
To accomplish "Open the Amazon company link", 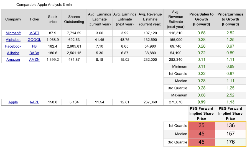I will (x=13, y=60).
